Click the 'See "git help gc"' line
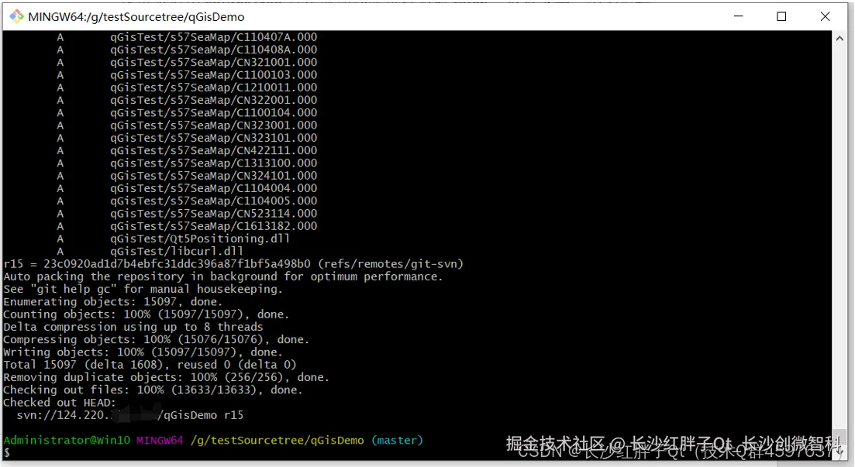 143,289
